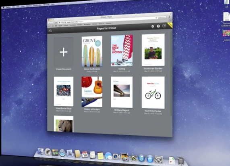Click the help question mark icon
The image size is (230, 166).
coord(158,26)
